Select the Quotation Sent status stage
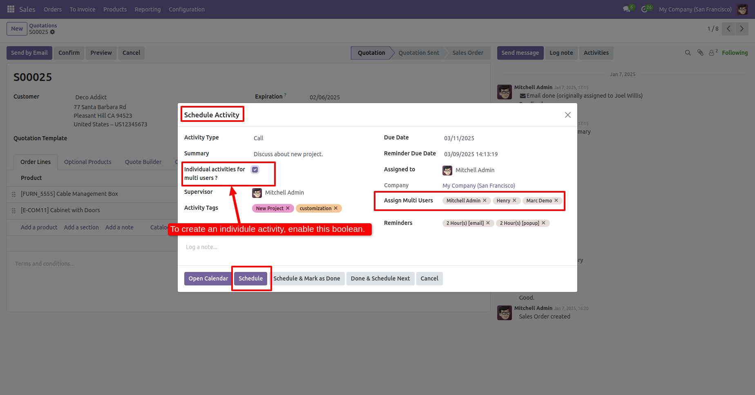 pyautogui.click(x=419, y=53)
